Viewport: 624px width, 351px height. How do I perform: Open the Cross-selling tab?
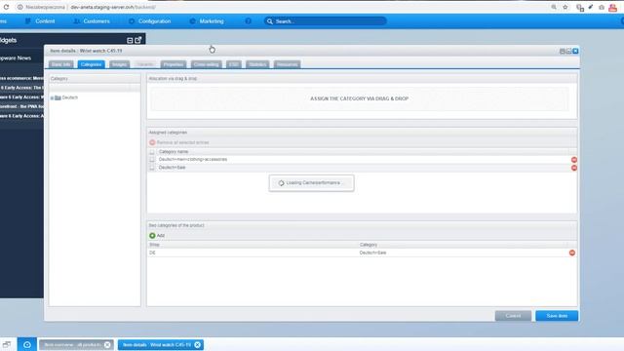click(x=206, y=64)
